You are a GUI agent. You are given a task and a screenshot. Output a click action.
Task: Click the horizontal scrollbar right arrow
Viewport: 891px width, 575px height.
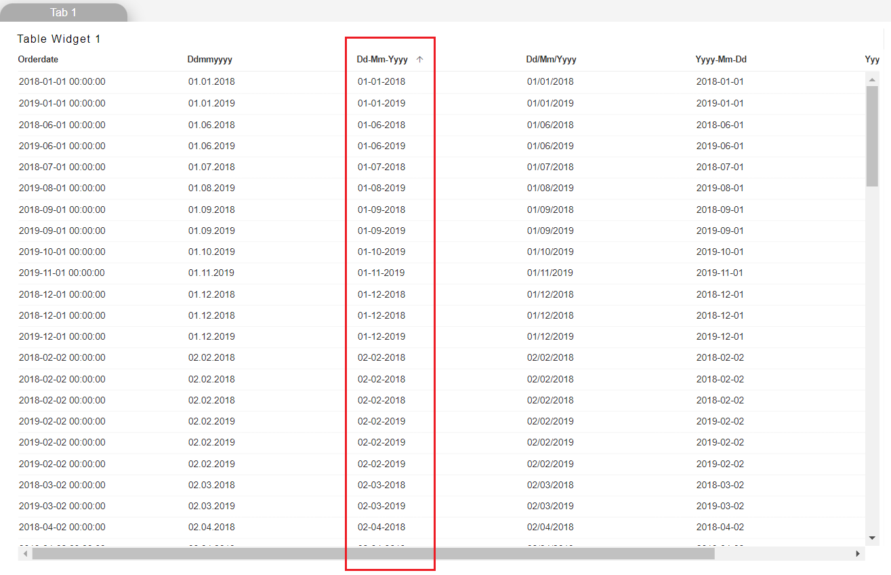(858, 553)
